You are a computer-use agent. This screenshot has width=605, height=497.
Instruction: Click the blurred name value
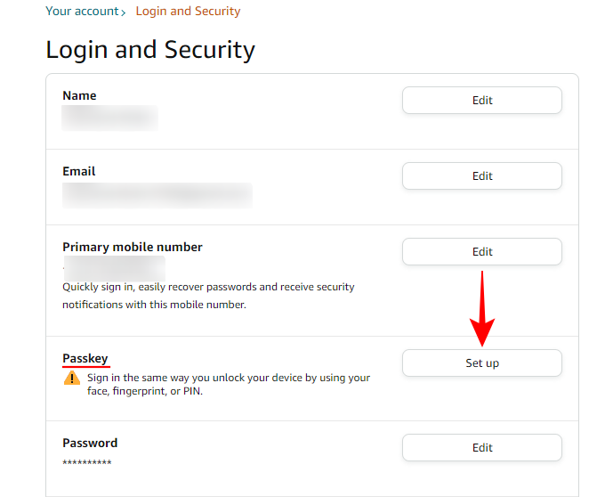[109, 118]
